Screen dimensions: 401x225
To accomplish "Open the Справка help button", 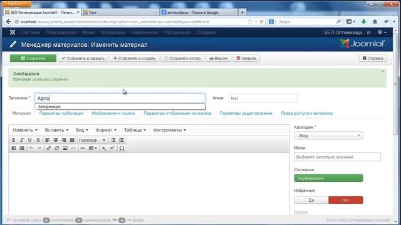I will click(373, 58).
